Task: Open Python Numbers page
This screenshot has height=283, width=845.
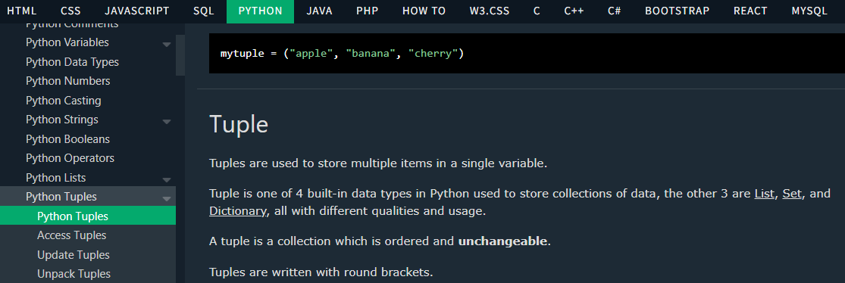Action: pos(68,81)
